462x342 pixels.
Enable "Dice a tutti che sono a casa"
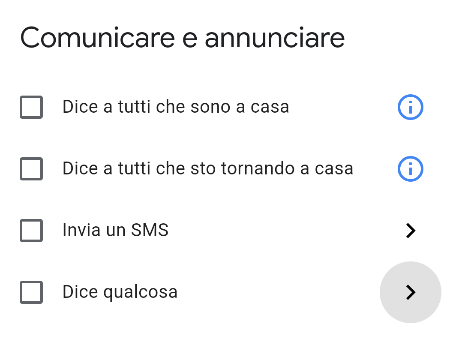(x=31, y=107)
